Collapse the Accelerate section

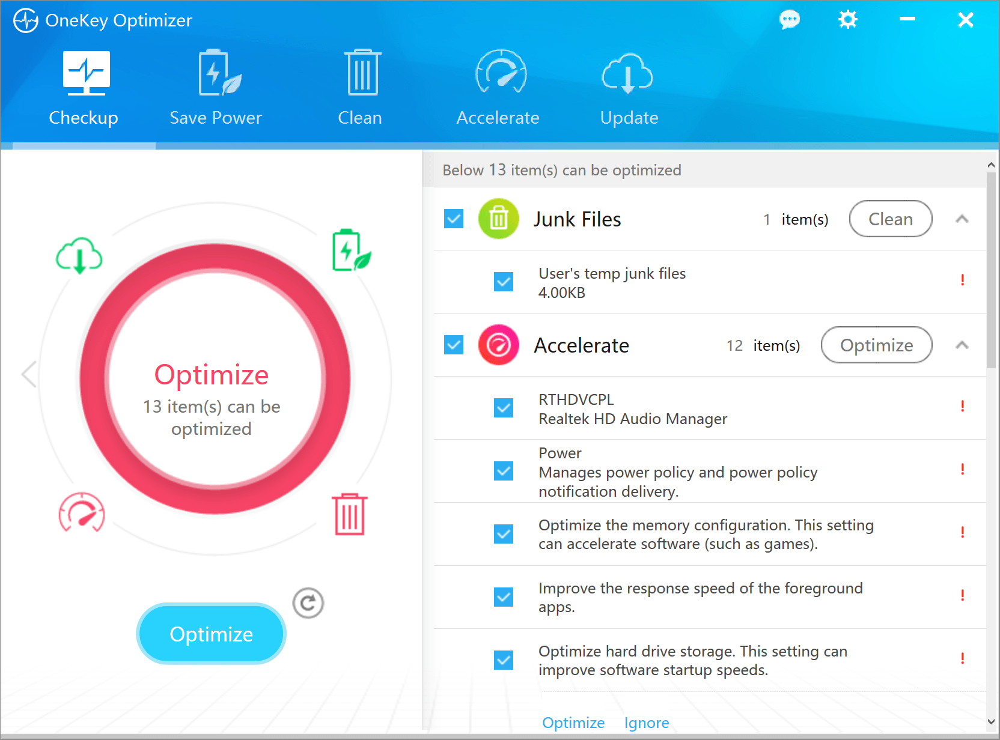[962, 345]
